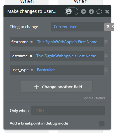Edit This SignInWithApple's Last Name expression
This screenshot has height=133, width=114.
(66, 56)
